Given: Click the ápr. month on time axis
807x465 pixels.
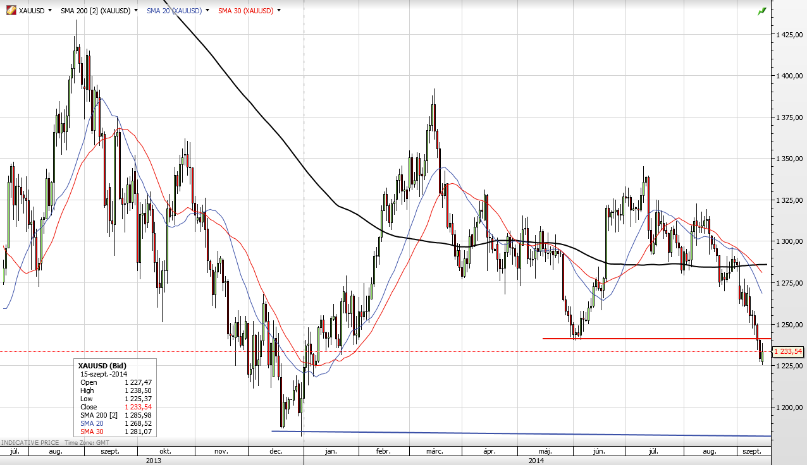Looking at the screenshot, I should 489,452.
